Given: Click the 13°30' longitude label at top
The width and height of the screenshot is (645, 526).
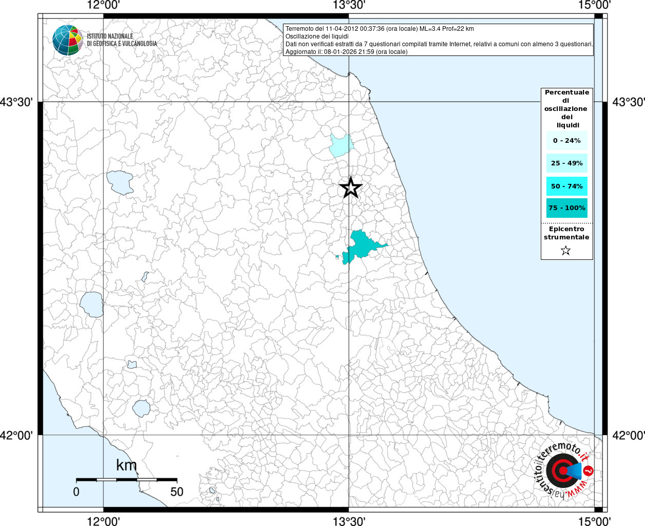Looking at the screenshot, I should [349, 5].
